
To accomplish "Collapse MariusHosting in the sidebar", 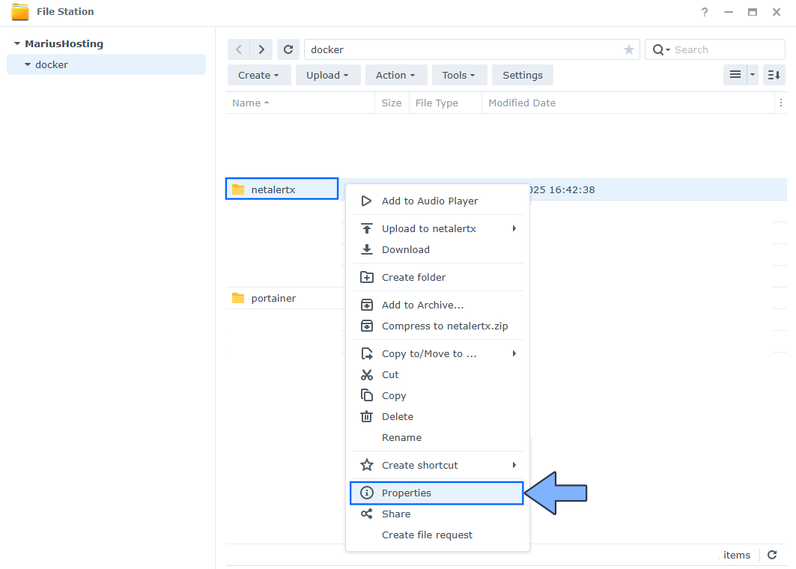I will (x=16, y=43).
